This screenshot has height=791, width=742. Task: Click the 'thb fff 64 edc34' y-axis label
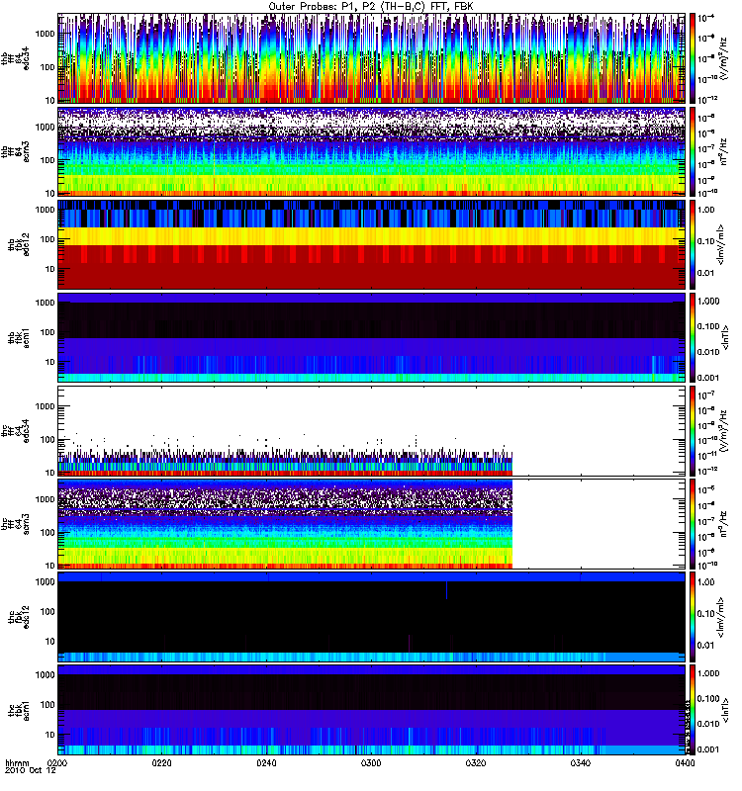tap(16, 58)
